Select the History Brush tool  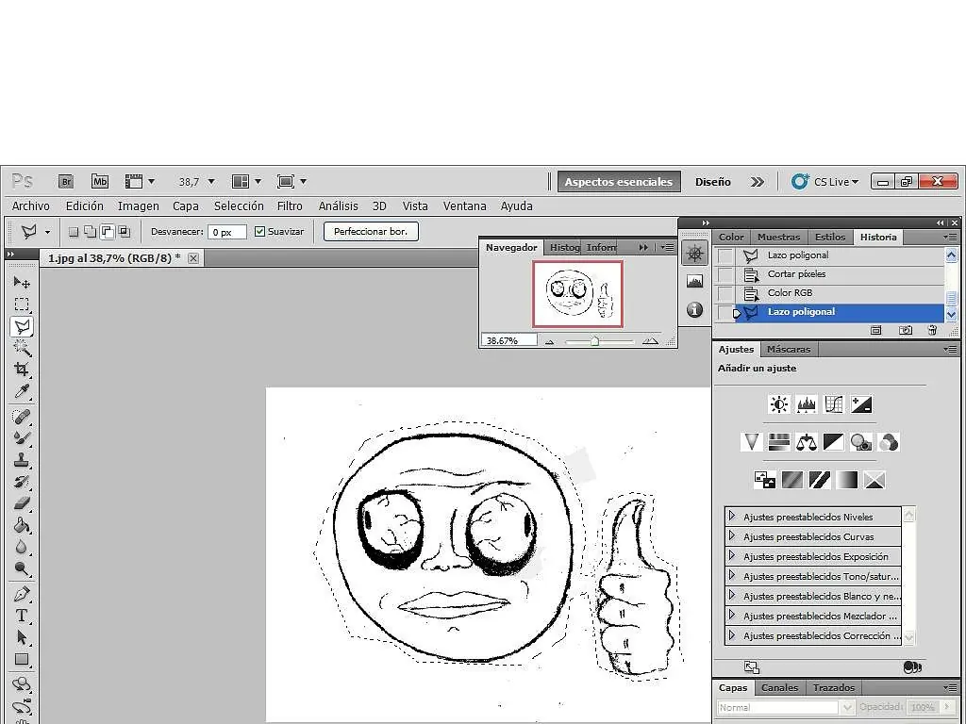[22, 482]
